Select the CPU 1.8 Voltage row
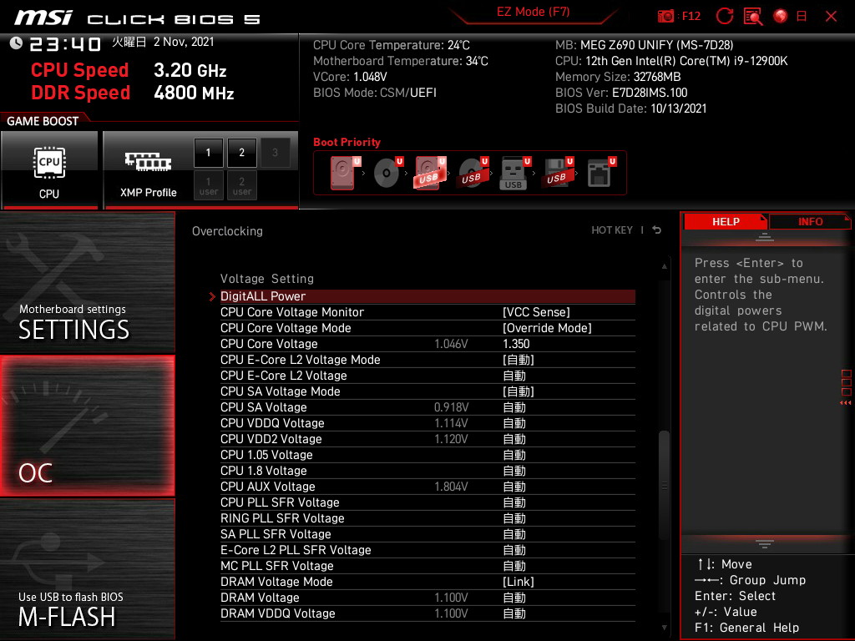 pyautogui.click(x=427, y=470)
